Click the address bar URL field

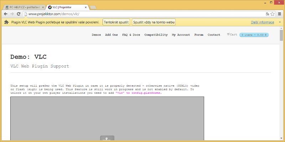pyautogui.click(x=142, y=14)
